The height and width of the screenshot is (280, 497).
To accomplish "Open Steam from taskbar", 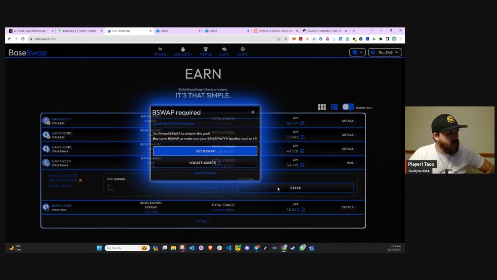I will (x=293, y=248).
